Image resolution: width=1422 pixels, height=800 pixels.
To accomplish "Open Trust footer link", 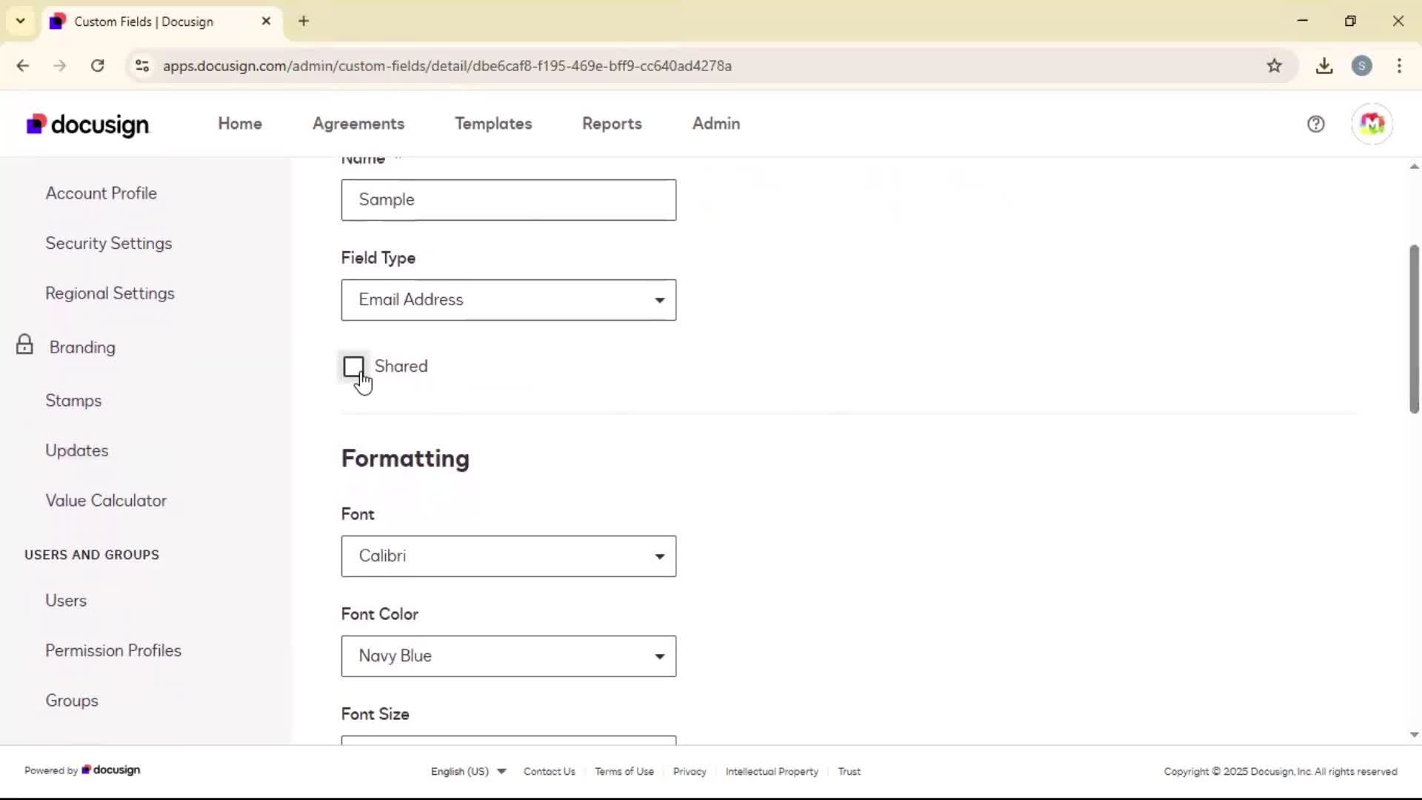I will (849, 771).
